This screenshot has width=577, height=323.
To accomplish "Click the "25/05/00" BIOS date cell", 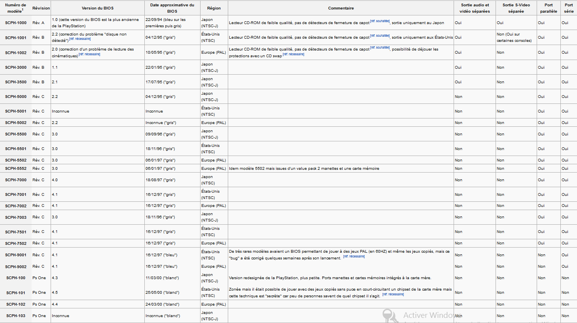I will click(x=172, y=293).
